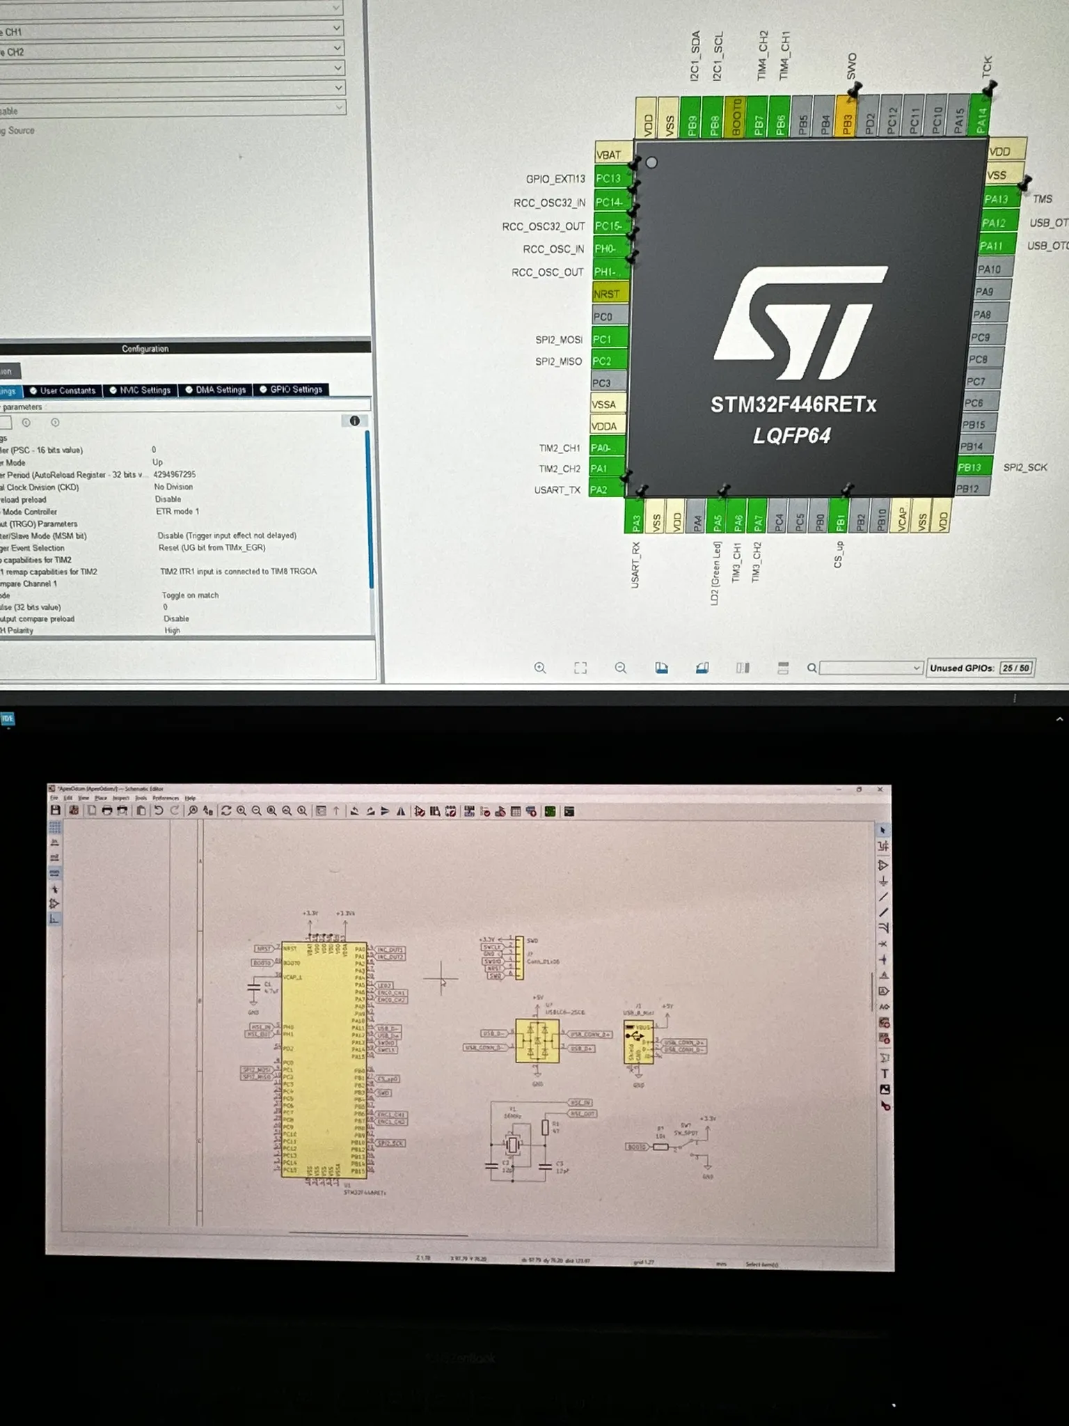Expand the system tray chevron
The height and width of the screenshot is (1426, 1069).
[x=1059, y=719]
